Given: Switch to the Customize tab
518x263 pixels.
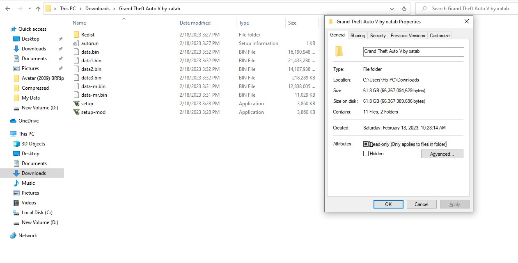Looking at the screenshot, I should 440,36.
